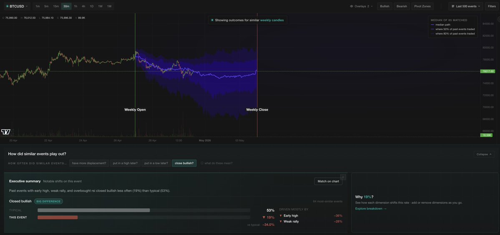Click the eye icon beside Overlays

pos(352,6)
